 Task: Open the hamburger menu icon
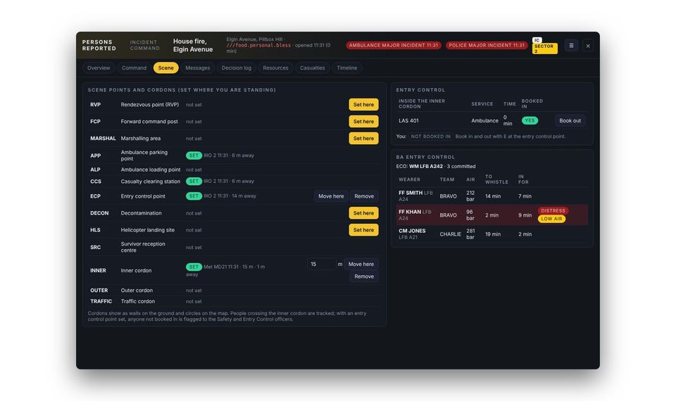pyautogui.click(x=571, y=45)
